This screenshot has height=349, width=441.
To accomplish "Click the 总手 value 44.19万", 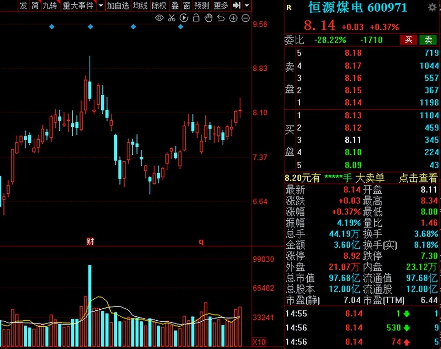I will tap(344, 234).
